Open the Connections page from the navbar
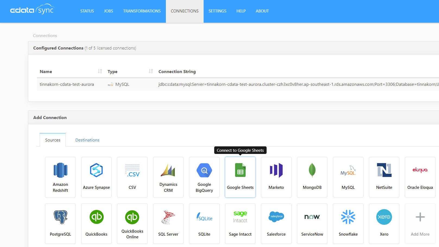The height and width of the screenshot is (247, 439). click(x=184, y=11)
